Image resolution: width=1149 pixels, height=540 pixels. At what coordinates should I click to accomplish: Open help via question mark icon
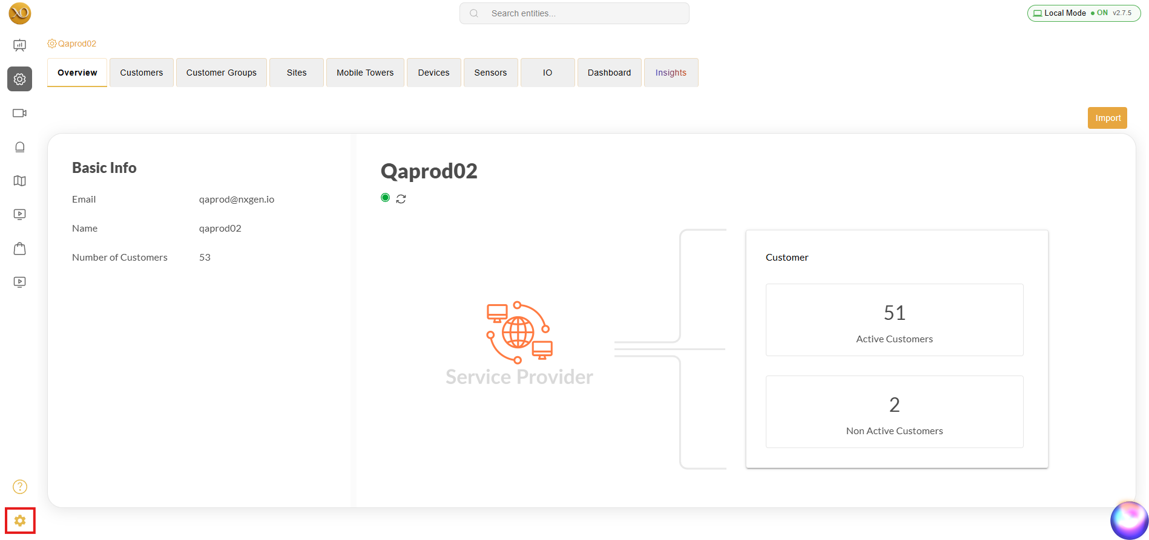(x=19, y=487)
